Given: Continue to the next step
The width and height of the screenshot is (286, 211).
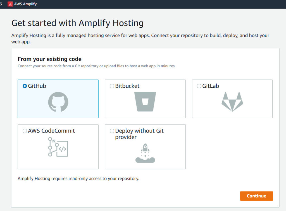Looking at the screenshot, I should (256, 196).
